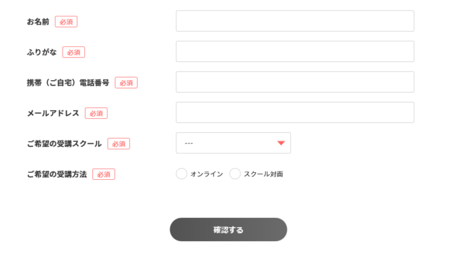Click the 必須 badge beside 受講スクール
The width and height of the screenshot is (450, 253).
point(119,143)
